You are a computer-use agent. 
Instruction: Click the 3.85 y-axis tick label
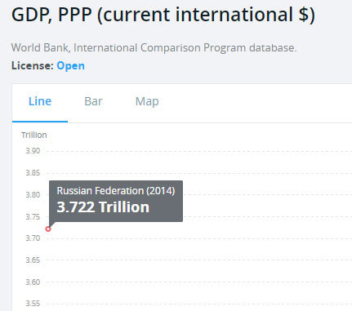(33, 173)
